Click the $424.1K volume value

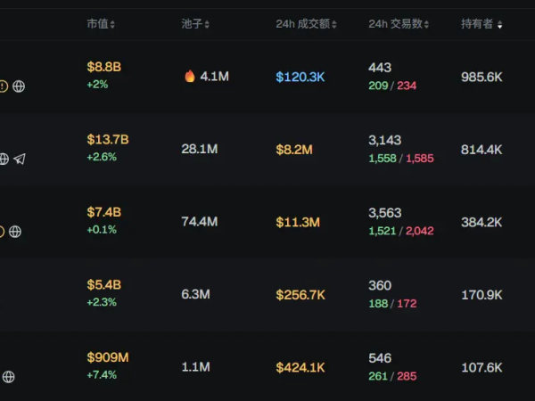click(300, 367)
